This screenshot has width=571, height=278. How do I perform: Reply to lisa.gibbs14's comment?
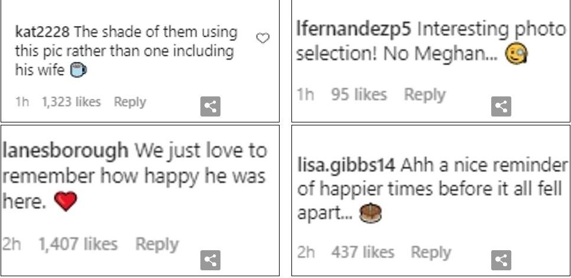pos(431,253)
